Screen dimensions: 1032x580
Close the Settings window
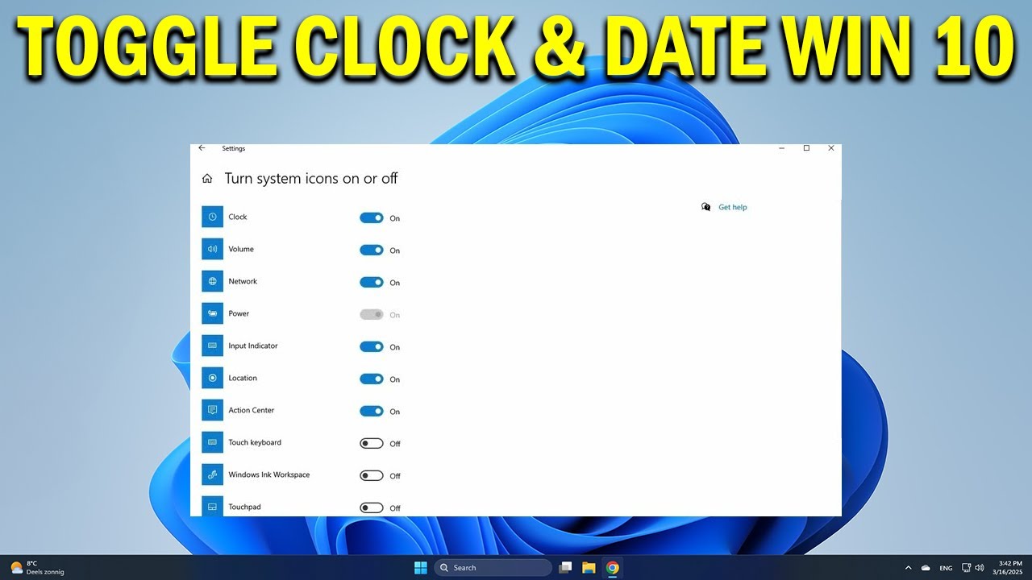(x=831, y=148)
